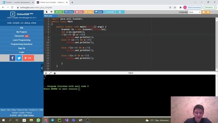
Task: Open the Contact Us link
Action: coord(33,110)
